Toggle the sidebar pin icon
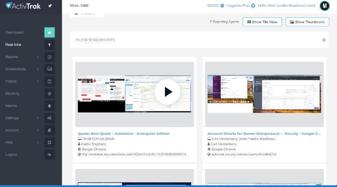 pyautogui.click(x=50, y=6)
